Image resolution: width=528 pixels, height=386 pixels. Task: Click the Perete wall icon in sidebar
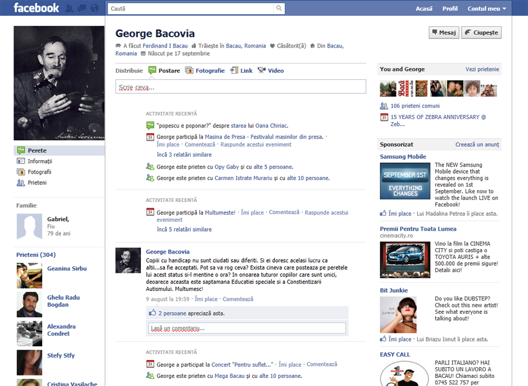tap(21, 150)
